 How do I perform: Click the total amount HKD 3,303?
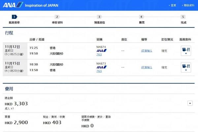tap(16, 104)
